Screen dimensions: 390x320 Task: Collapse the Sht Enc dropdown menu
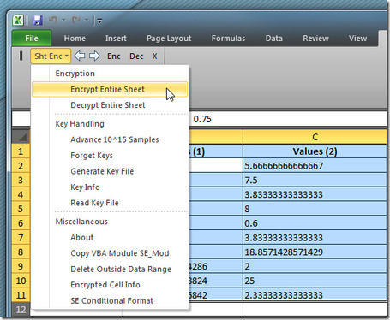(x=51, y=56)
